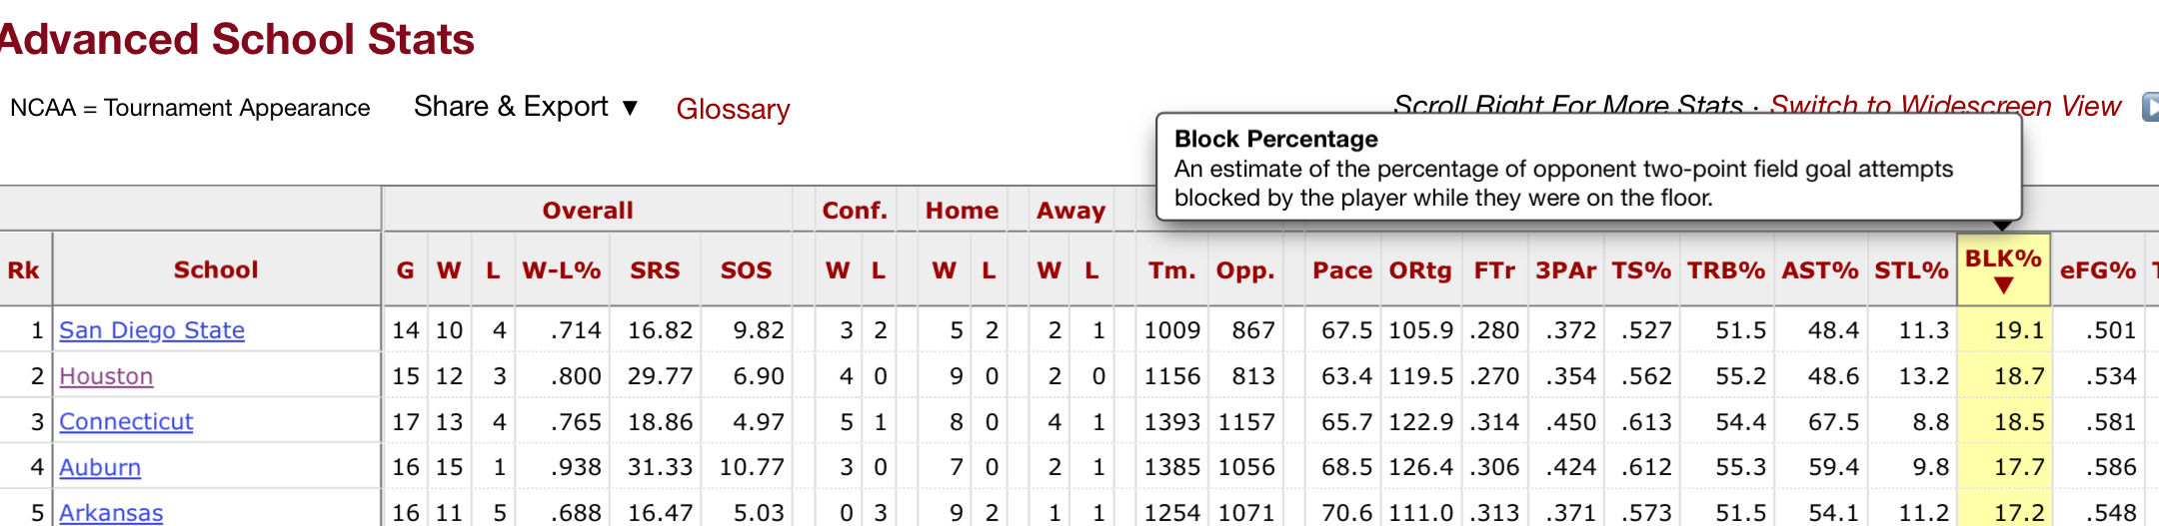Open the Houston school link
This screenshot has height=526, width=2159.
pyautogui.click(x=106, y=376)
